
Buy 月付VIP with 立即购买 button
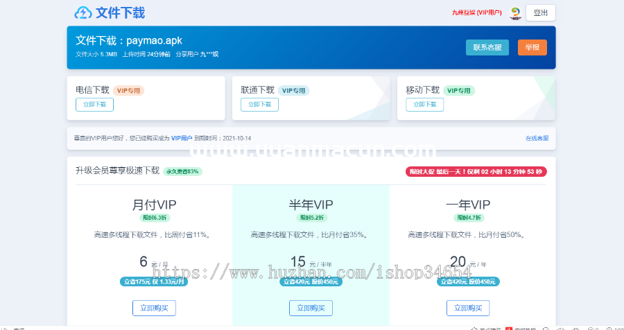(x=154, y=308)
